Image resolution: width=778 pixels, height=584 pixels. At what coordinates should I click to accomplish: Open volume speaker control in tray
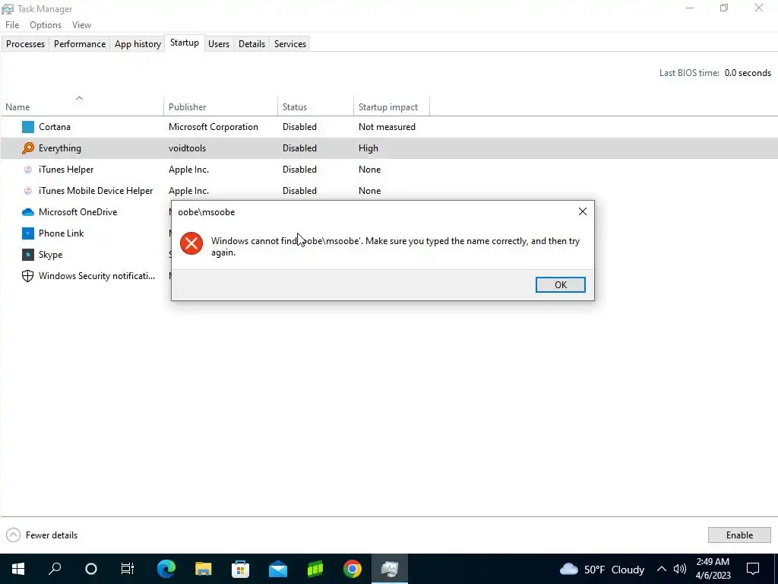pyautogui.click(x=680, y=569)
